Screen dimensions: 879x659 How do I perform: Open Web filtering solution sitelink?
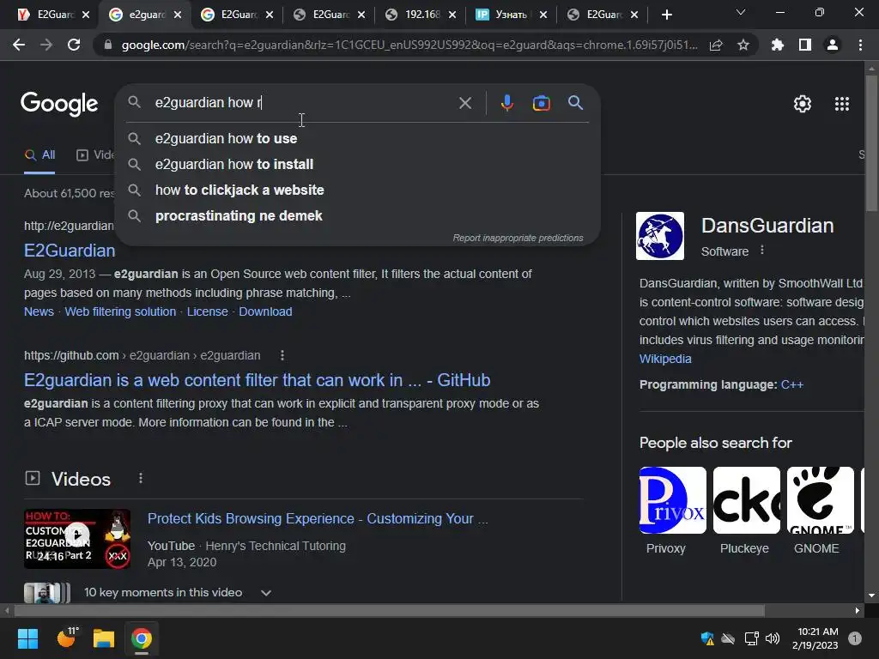[120, 311]
